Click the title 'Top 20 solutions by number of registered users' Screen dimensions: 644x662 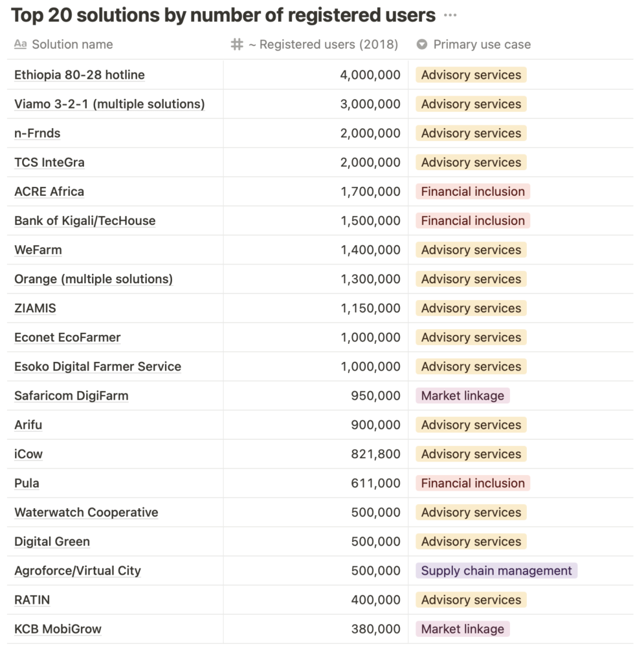point(223,16)
